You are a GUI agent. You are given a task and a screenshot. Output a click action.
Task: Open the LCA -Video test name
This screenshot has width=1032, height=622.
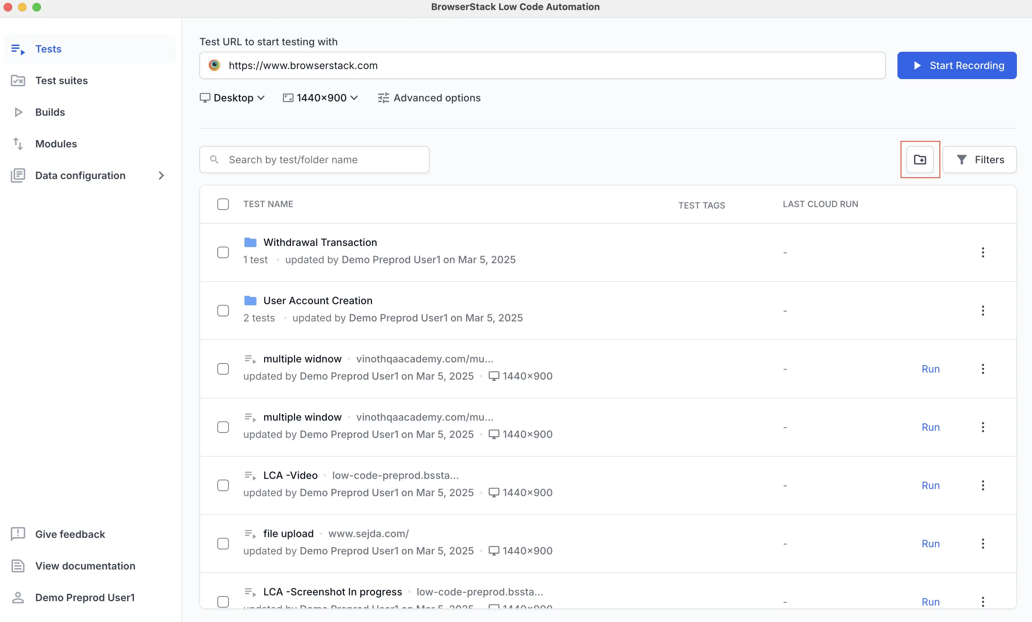coord(290,475)
